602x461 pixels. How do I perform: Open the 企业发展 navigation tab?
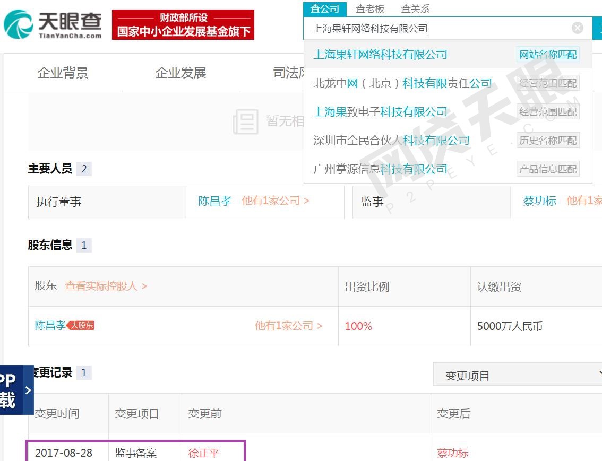pos(181,73)
